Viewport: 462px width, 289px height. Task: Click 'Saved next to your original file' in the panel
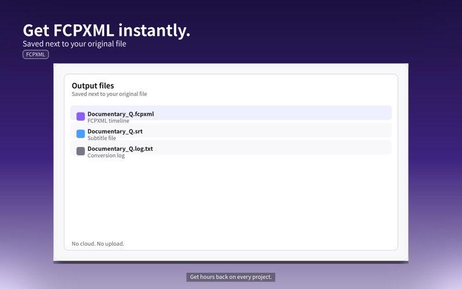click(109, 94)
